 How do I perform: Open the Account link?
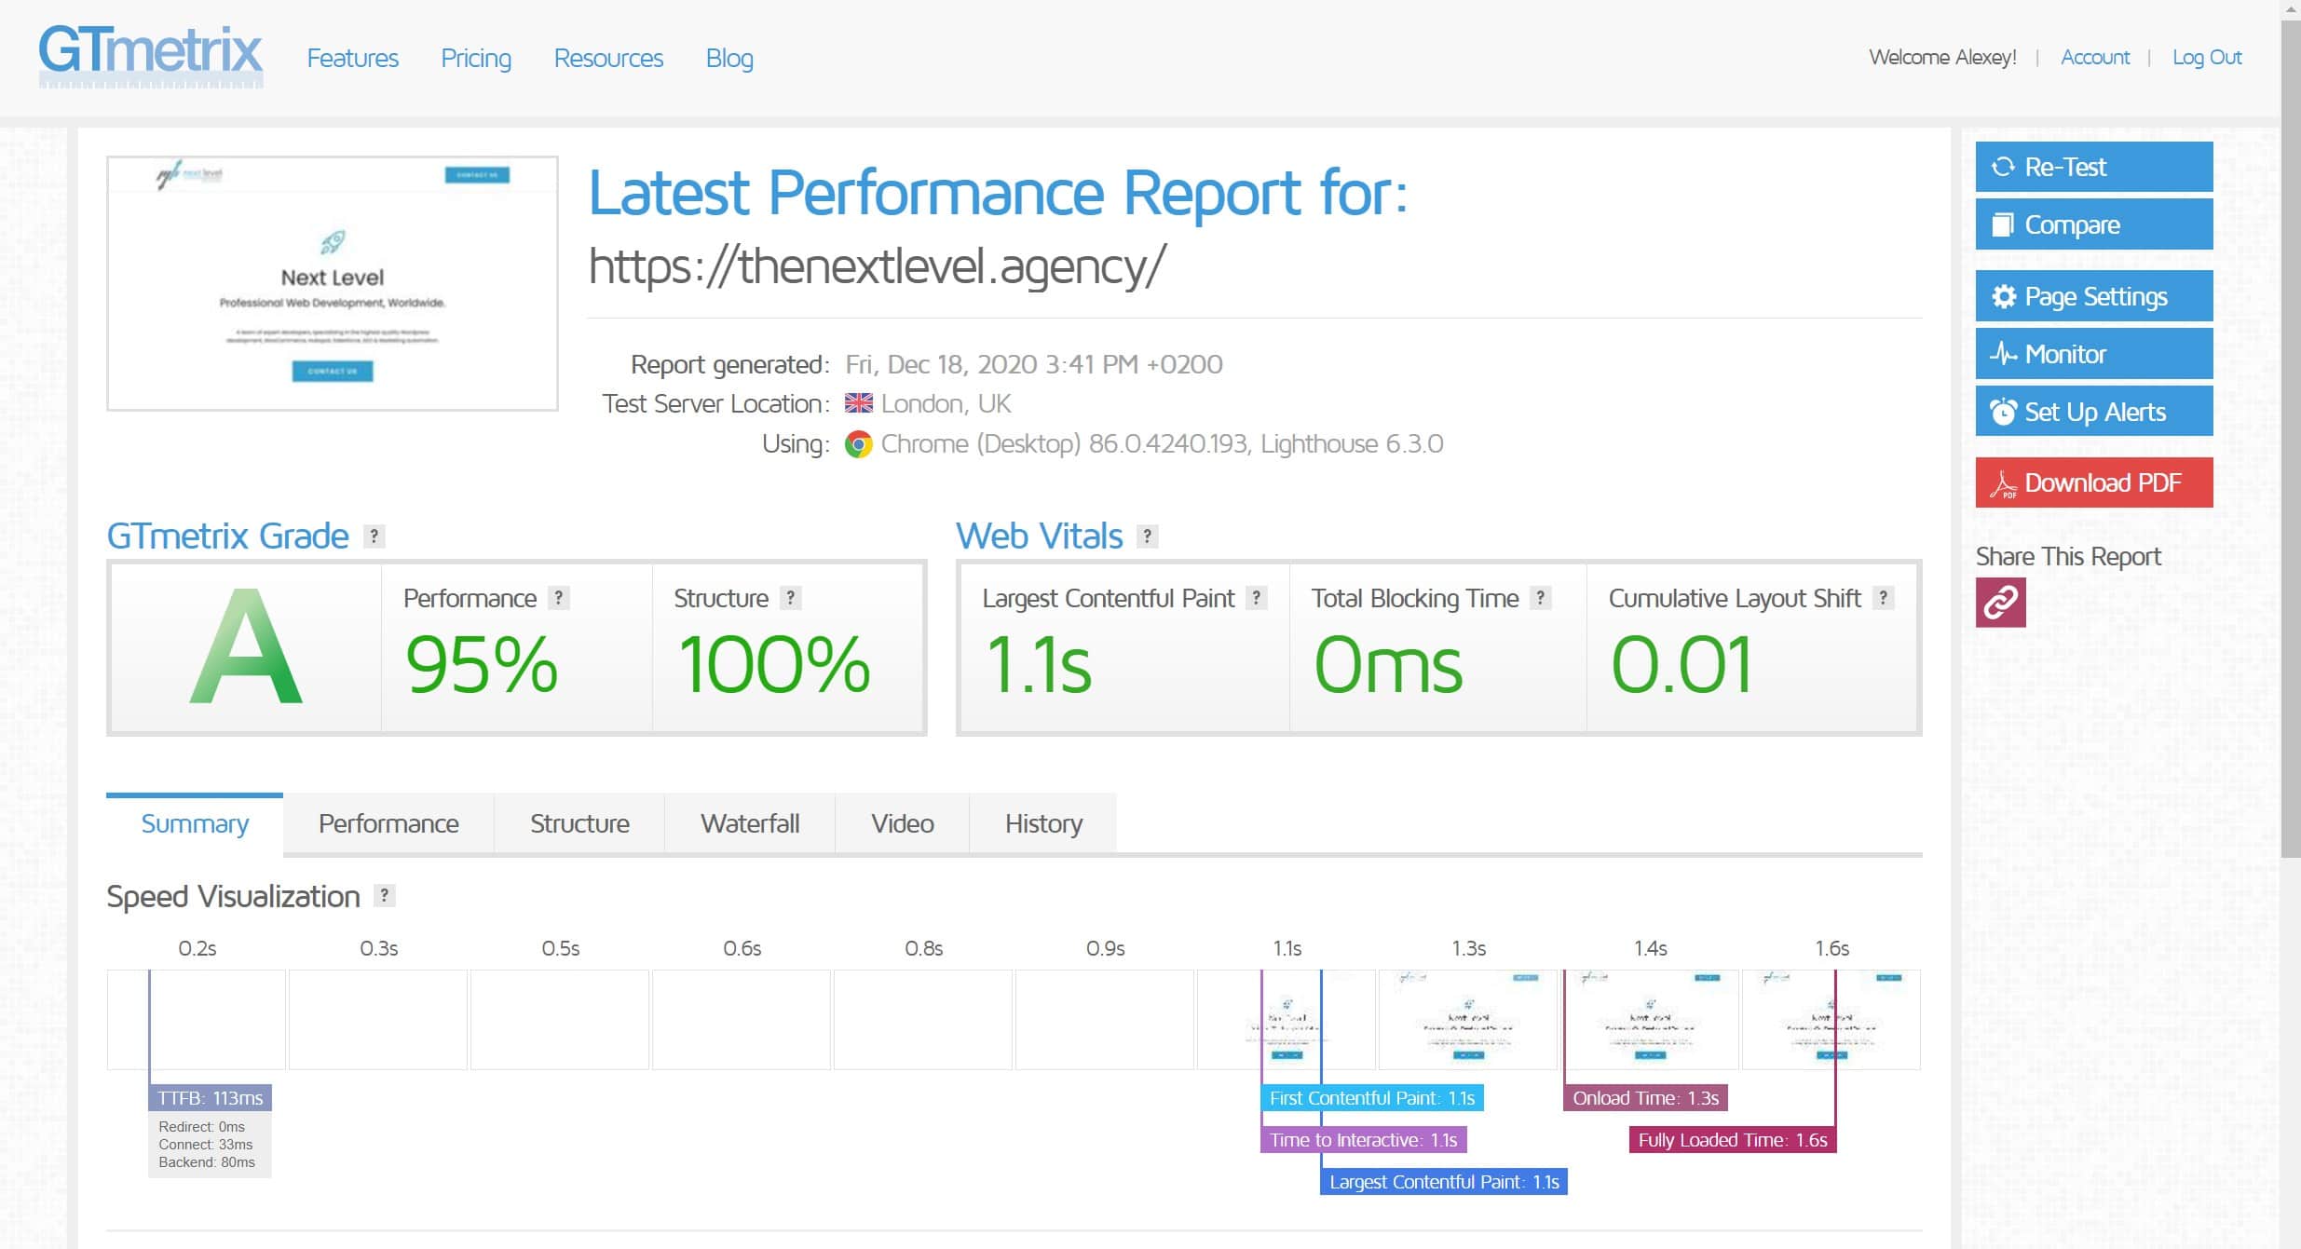pyautogui.click(x=2094, y=57)
